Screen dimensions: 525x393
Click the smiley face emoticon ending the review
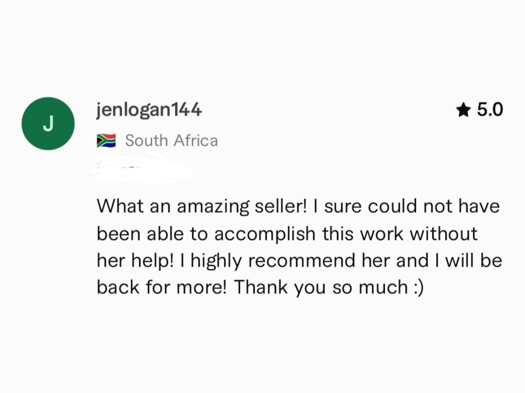tap(417, 287)
